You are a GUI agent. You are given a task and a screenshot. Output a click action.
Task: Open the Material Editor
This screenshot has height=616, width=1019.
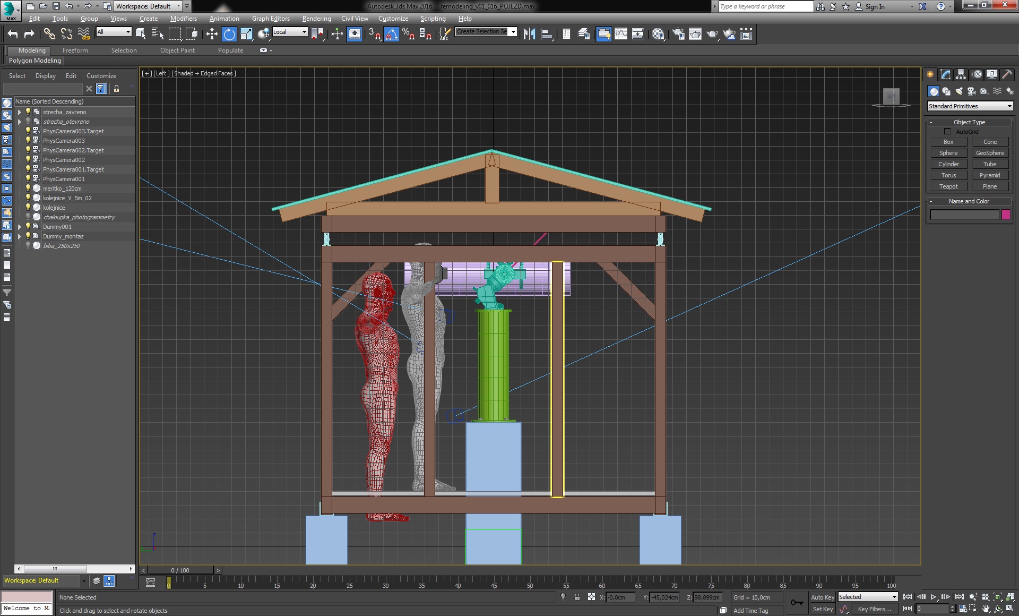click(658, 34)
